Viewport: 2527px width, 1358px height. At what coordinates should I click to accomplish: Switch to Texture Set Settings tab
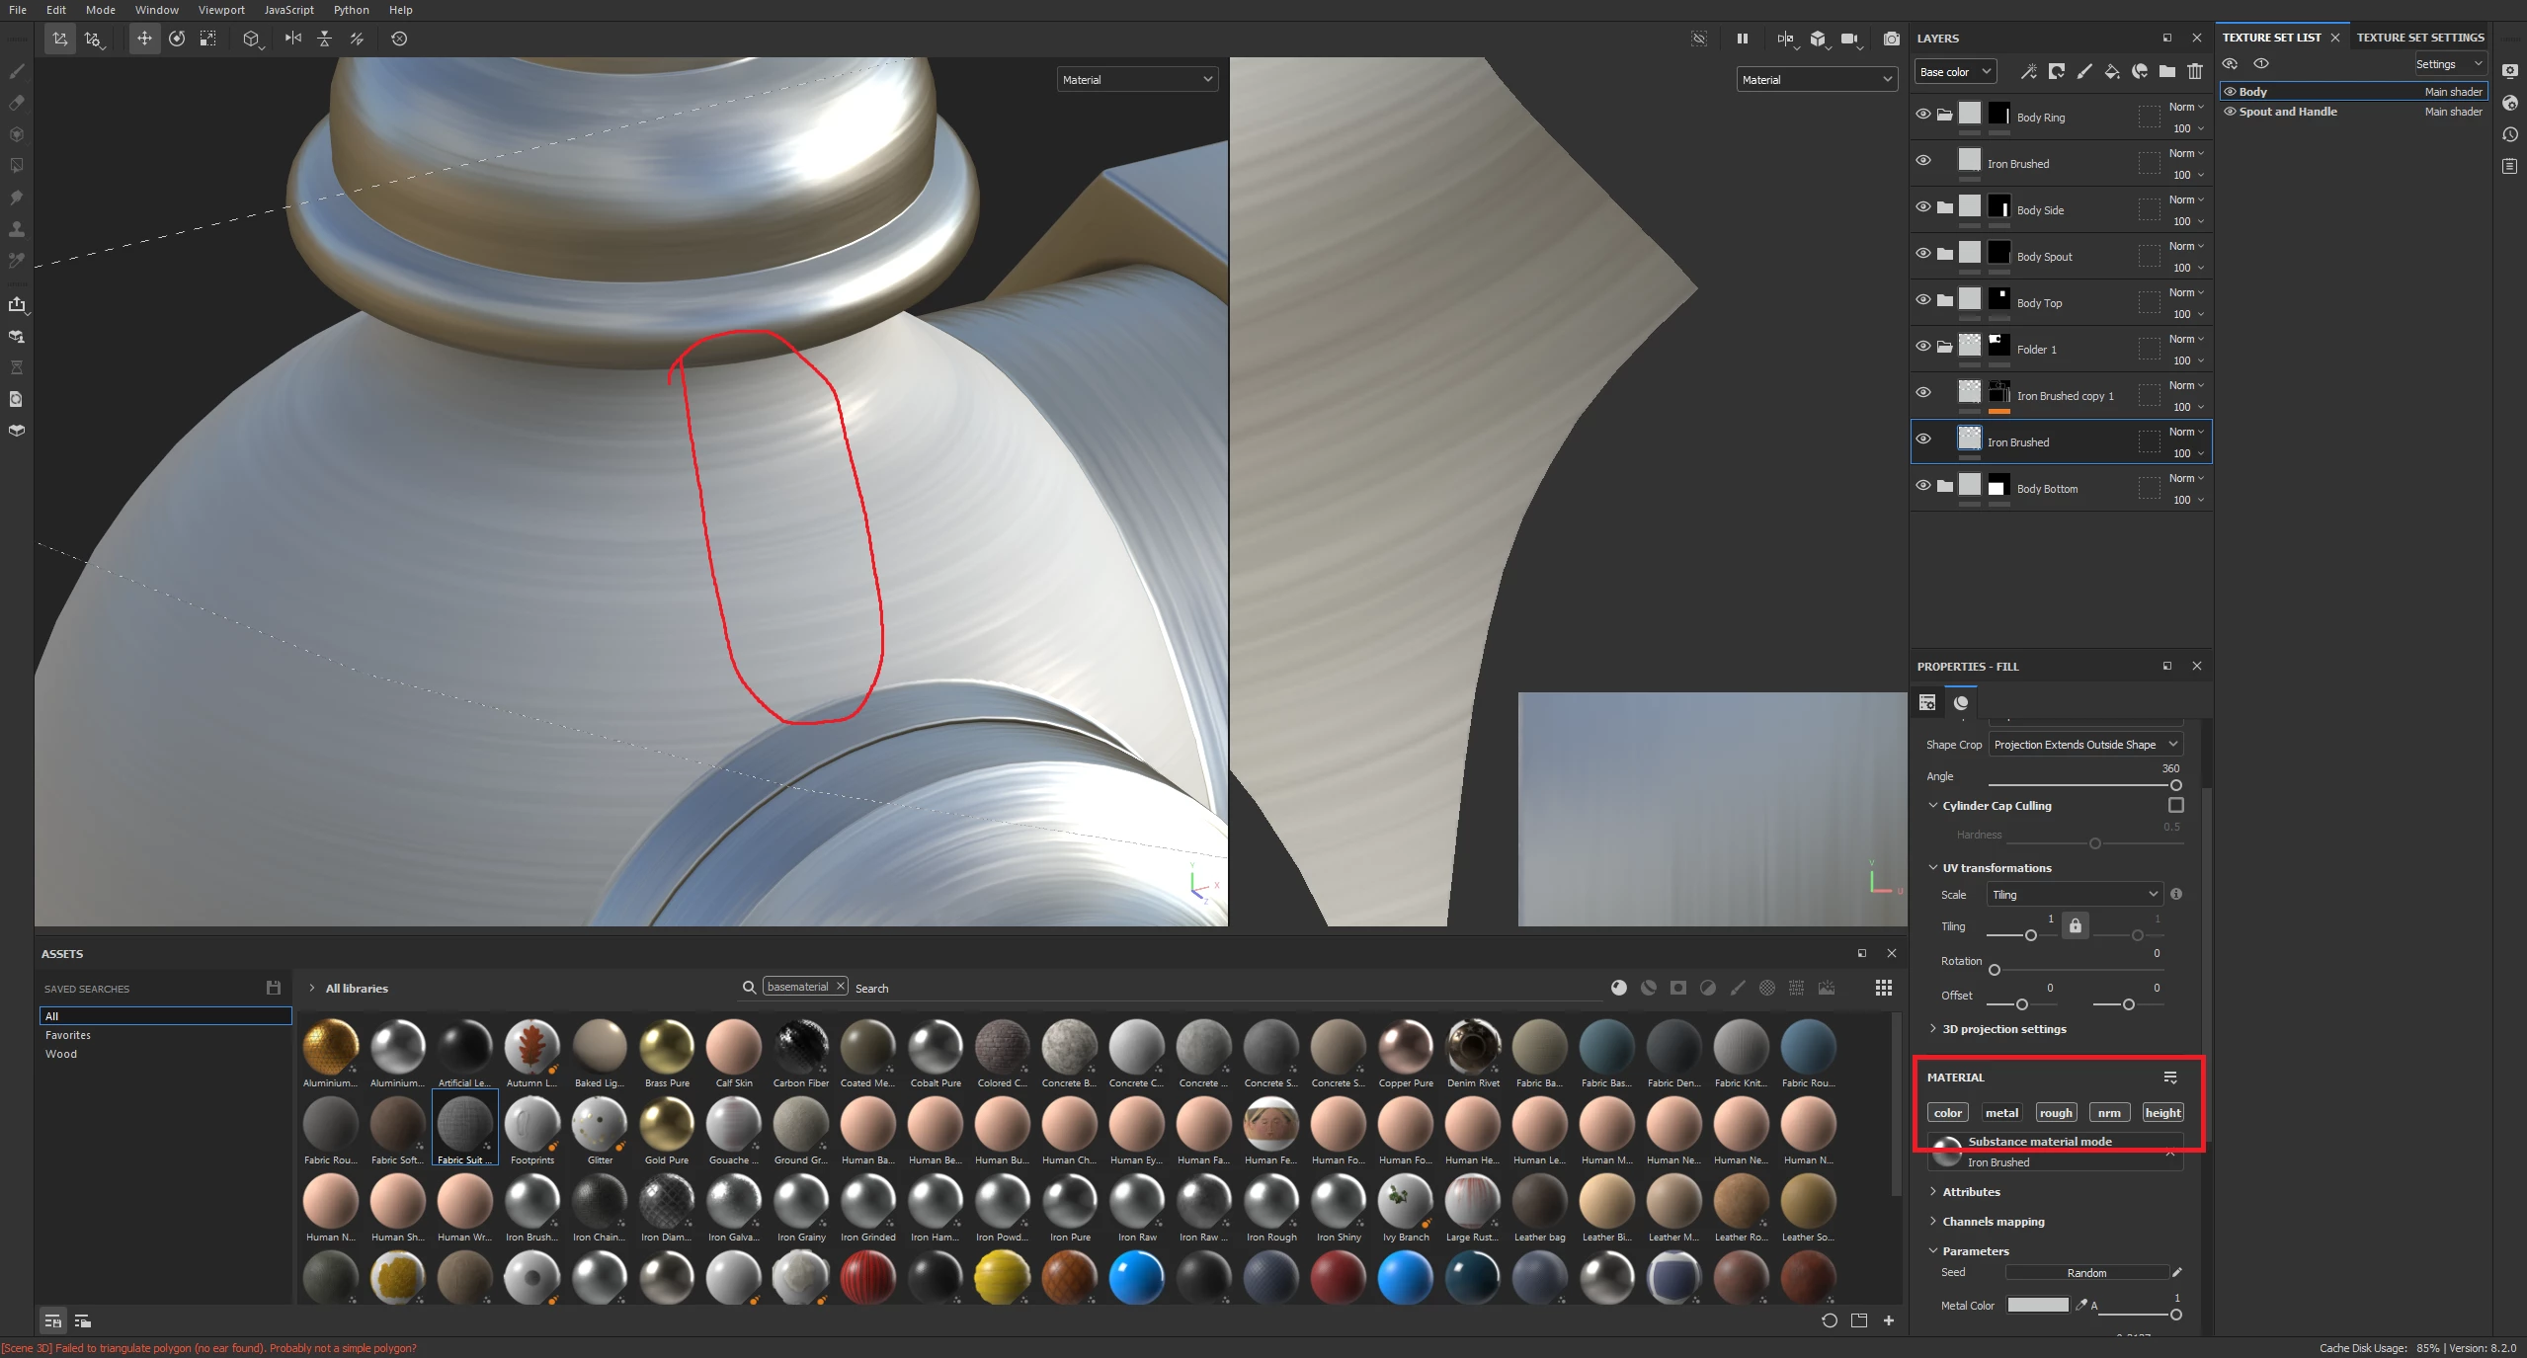click(x=2419, y=38)
